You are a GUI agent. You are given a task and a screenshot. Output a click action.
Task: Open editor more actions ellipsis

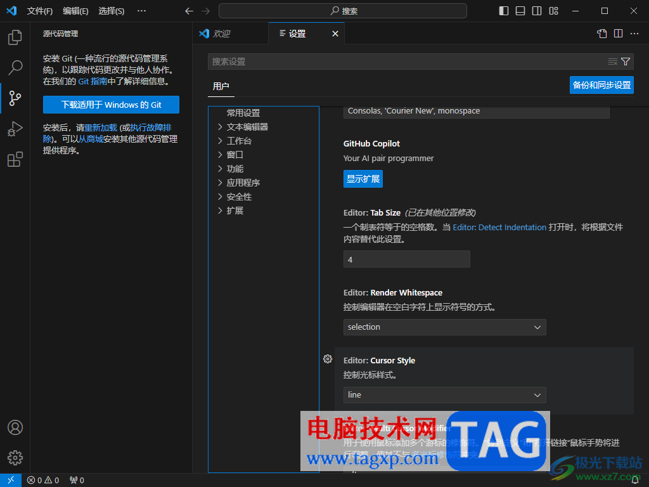(634, 34)
